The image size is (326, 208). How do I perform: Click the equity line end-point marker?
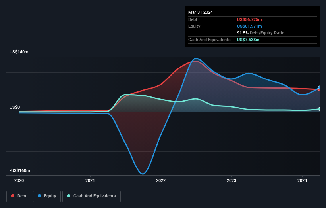coord(319,87)
